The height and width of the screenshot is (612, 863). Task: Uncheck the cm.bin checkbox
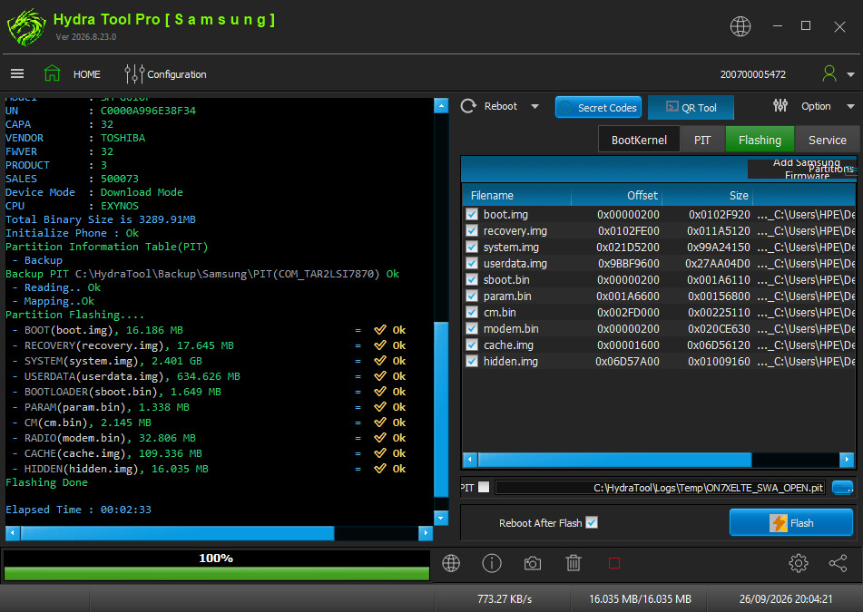tap(472, 312)
